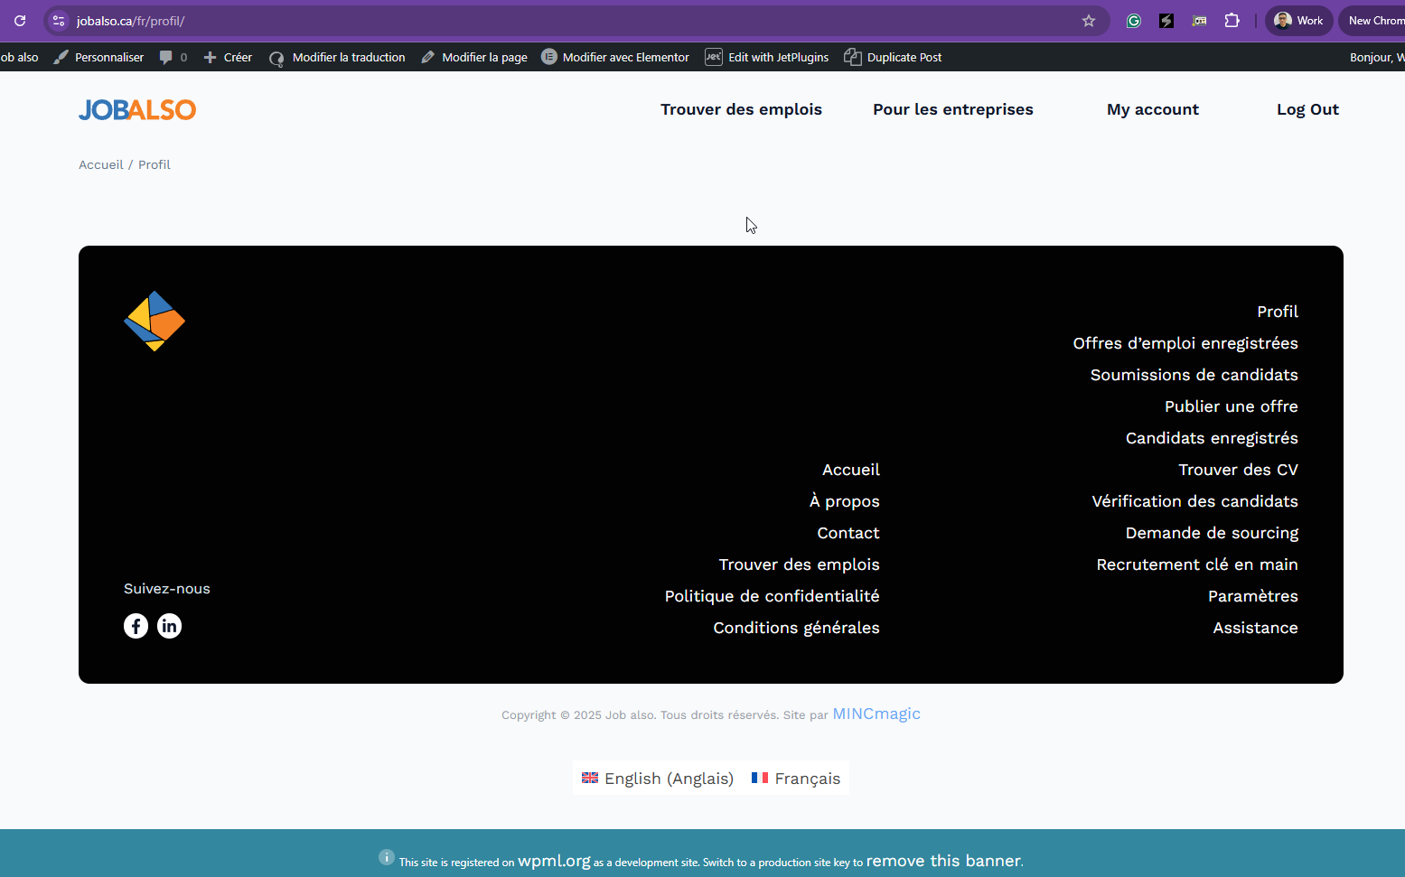Open Trouver des CV
The width and height of the screenshot is (1405, 877).
click(1238, 470)
